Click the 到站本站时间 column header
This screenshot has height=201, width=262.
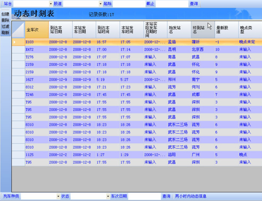108,30
